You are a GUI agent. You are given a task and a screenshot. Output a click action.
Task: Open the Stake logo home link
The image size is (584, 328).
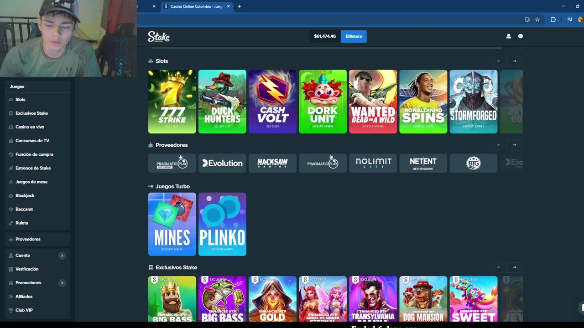click(159, 36)
